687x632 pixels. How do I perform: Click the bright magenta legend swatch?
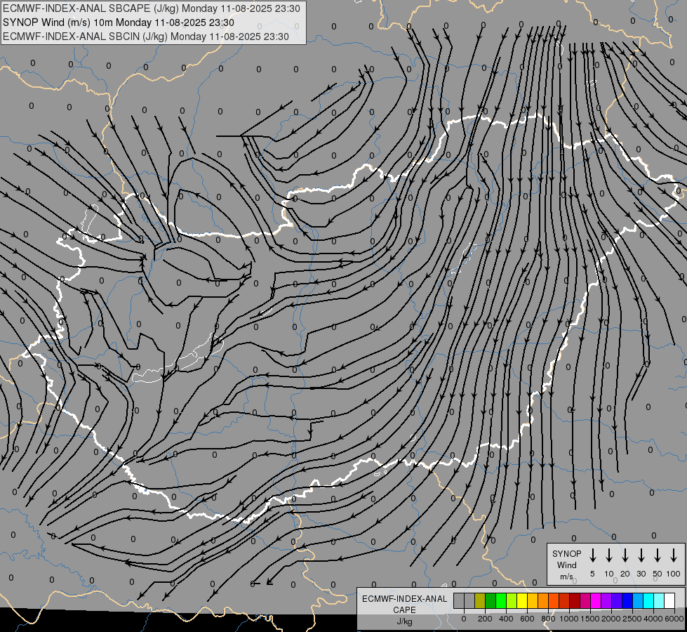point(596,600)
